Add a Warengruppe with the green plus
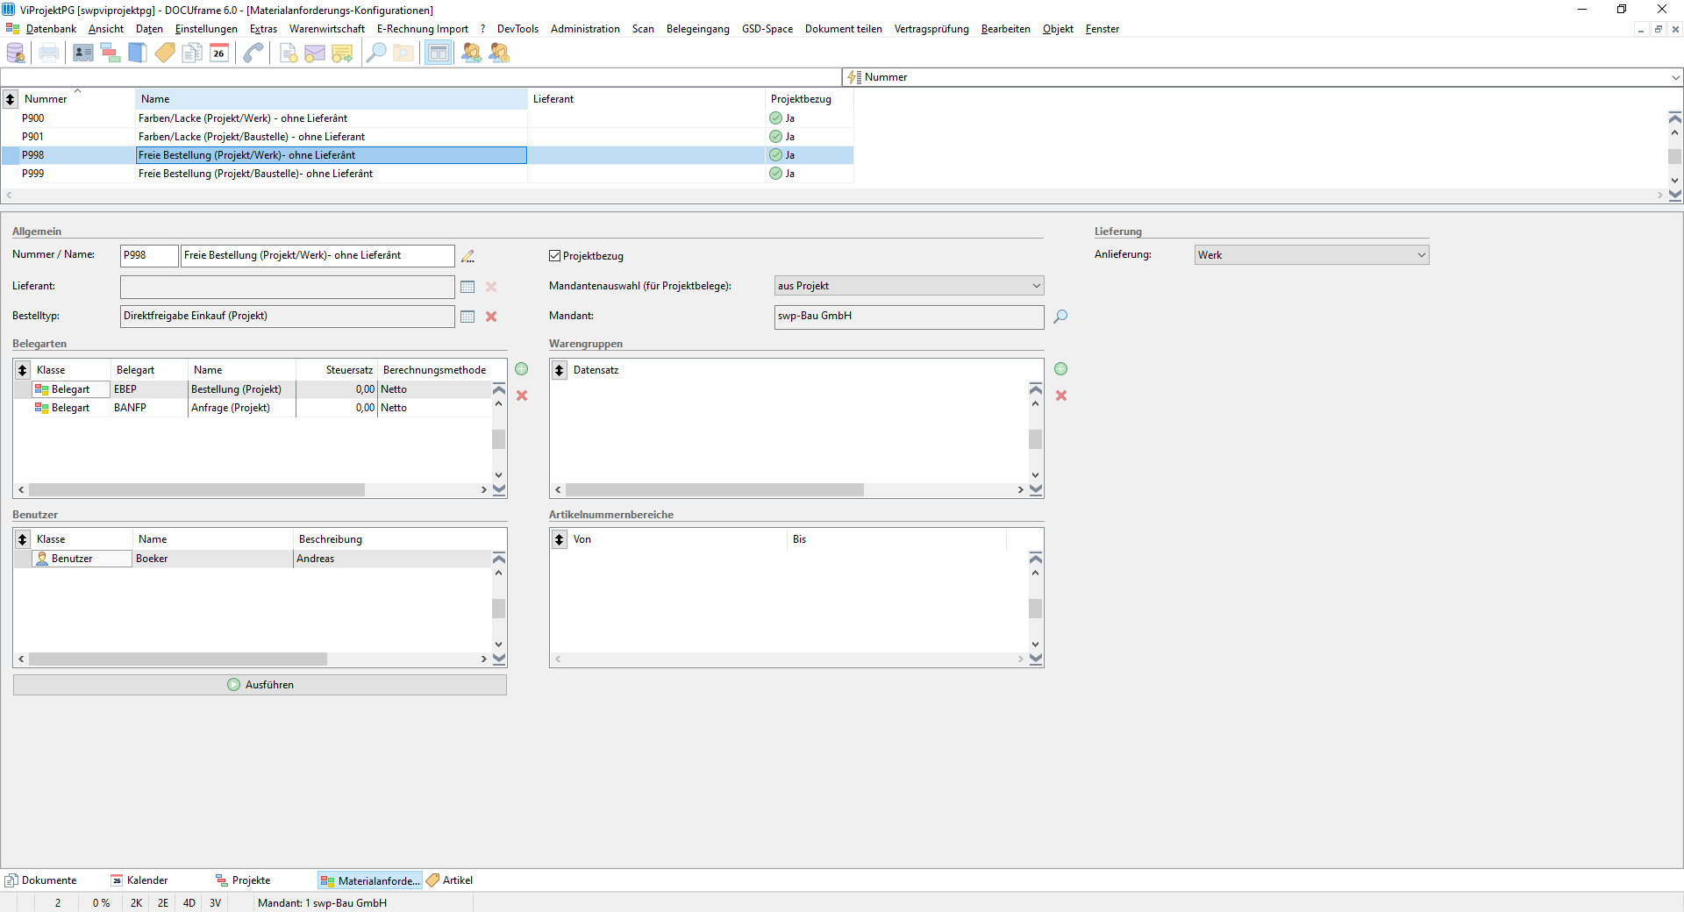1684x912 pixels. pyautogui.click(x=1061, y=369)
